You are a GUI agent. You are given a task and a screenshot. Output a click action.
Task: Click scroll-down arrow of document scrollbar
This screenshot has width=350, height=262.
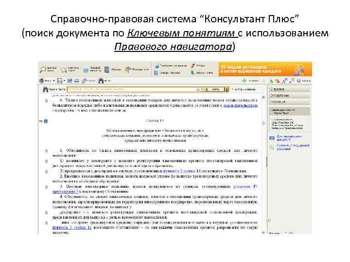point(263,232)
